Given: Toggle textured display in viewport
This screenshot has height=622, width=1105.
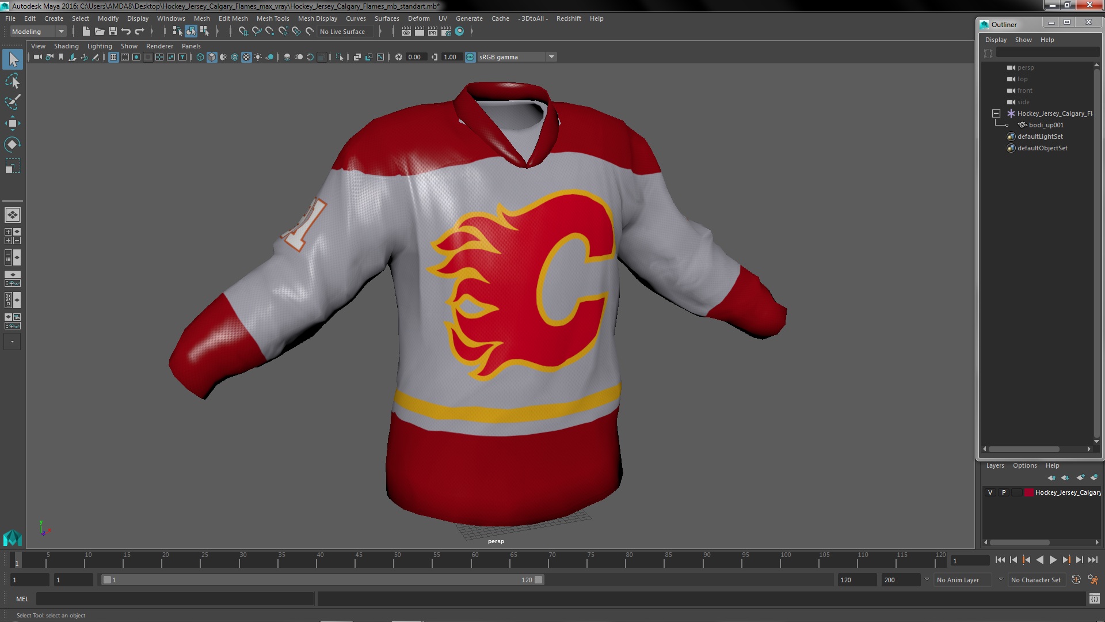Looking at the screenshot, I should pyautogui.click(x=246, y=57).
